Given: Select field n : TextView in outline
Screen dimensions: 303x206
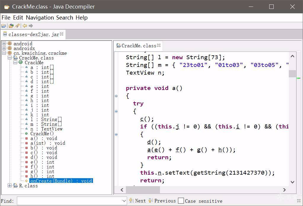Looking at the screenshot, I should [x=47, y=129].
